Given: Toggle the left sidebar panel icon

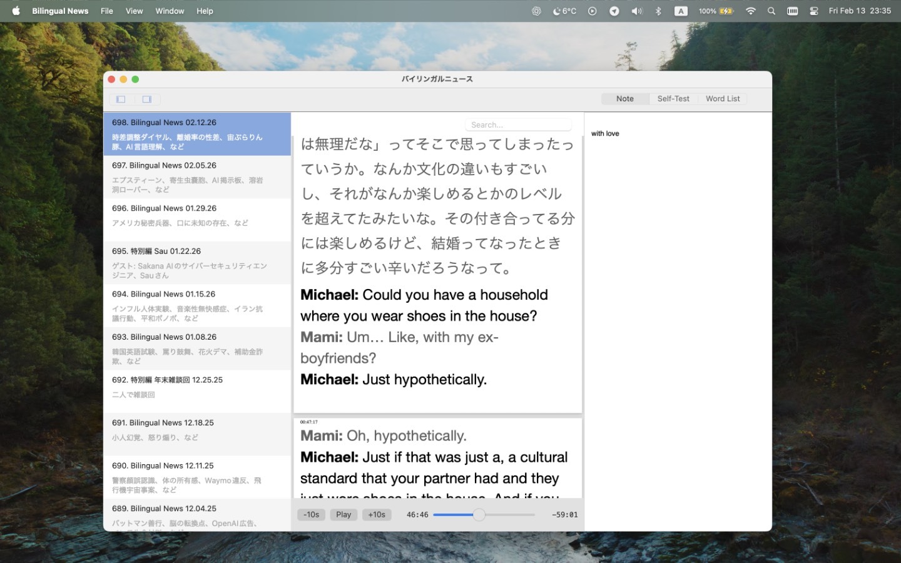Looking at the screenshot, I should point(121,99).
